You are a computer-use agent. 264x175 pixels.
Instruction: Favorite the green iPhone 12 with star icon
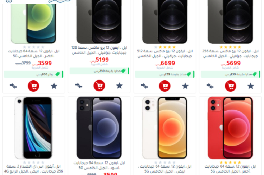[x=54, y=86]
